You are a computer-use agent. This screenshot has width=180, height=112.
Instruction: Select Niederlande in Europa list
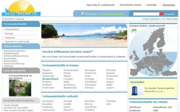pos(70,88)
